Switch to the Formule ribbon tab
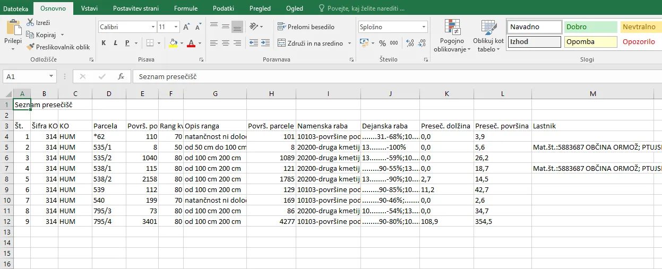This screenshot has width=662, height=269. coord(186,8)
